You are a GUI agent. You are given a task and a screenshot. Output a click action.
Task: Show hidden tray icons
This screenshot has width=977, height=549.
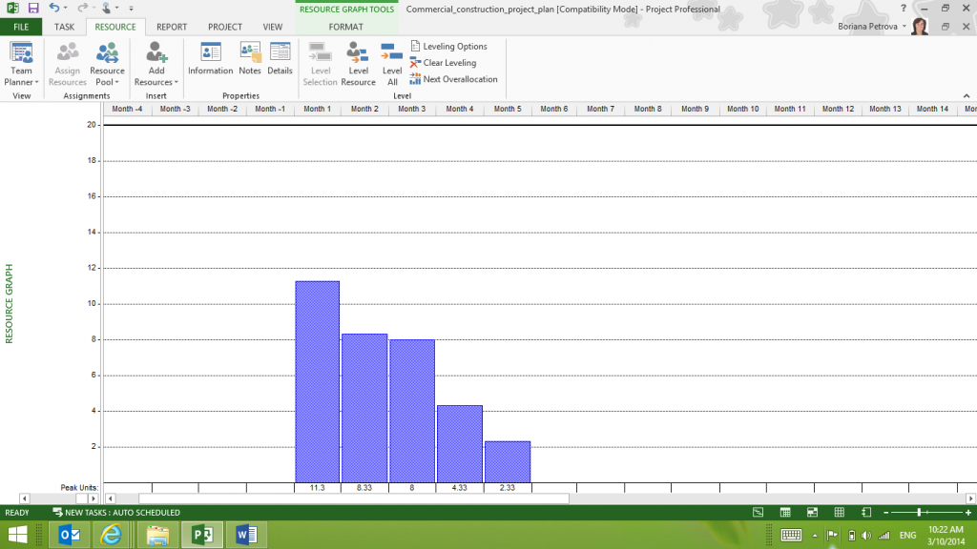815,536
